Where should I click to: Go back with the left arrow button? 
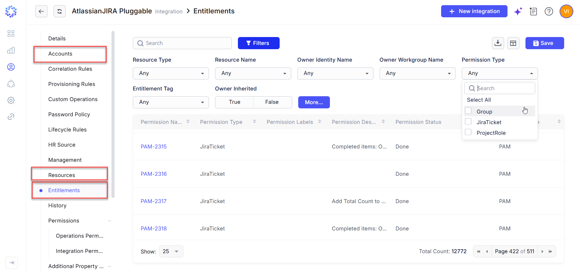point(41,12)
